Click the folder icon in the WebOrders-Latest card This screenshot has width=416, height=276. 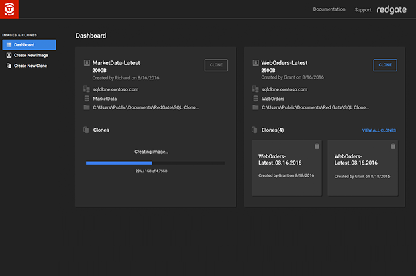click(x=256, y=107)
